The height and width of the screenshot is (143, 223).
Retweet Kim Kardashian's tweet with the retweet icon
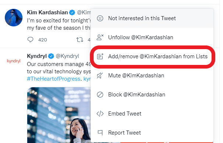tap(80, 40)
